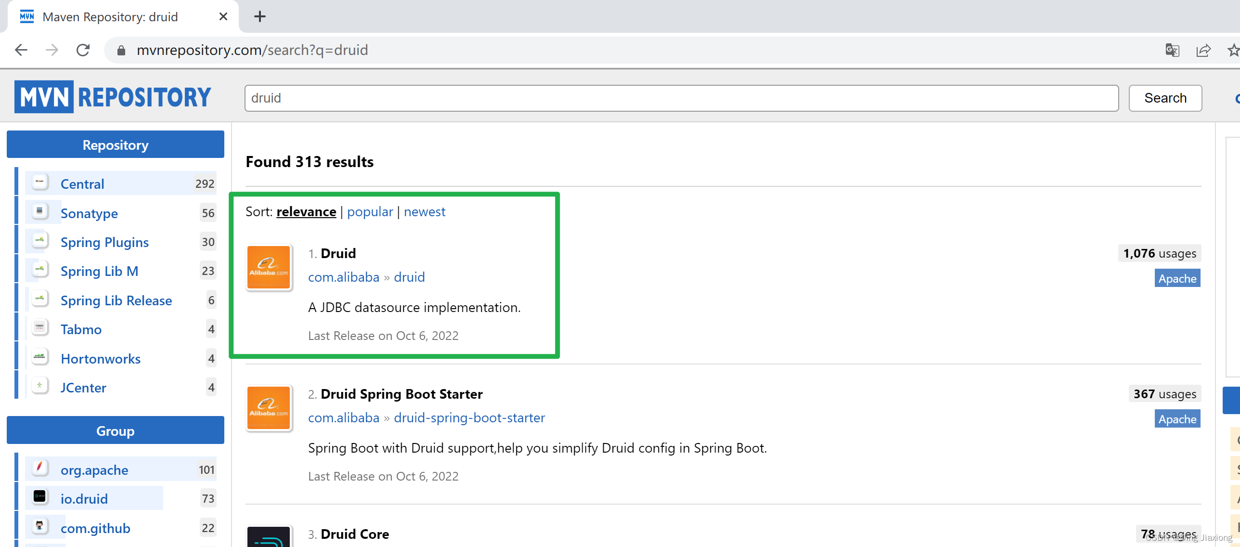
Task: Open the Tabmo repository link
Action: coord(81,329)
